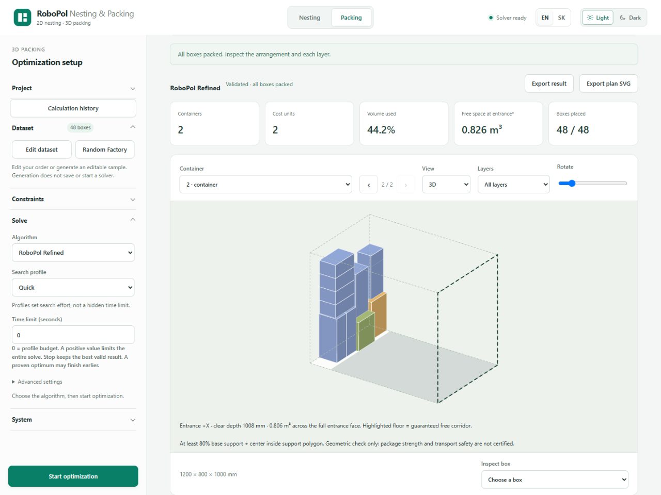The width and height of the screenshot is (661, 495).
Task: Click Export plan SVG button
Action: tap(608, 84)
